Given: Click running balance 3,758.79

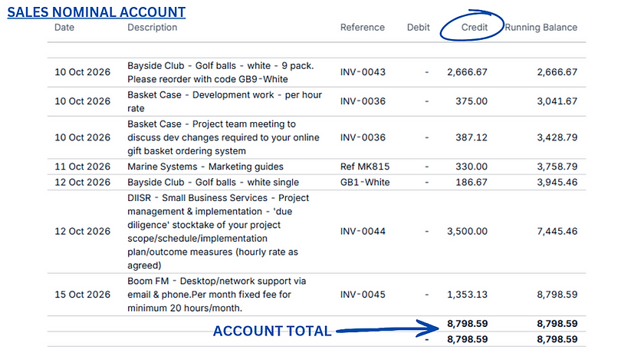Looking at the screenshot, I should pos(557,167).
